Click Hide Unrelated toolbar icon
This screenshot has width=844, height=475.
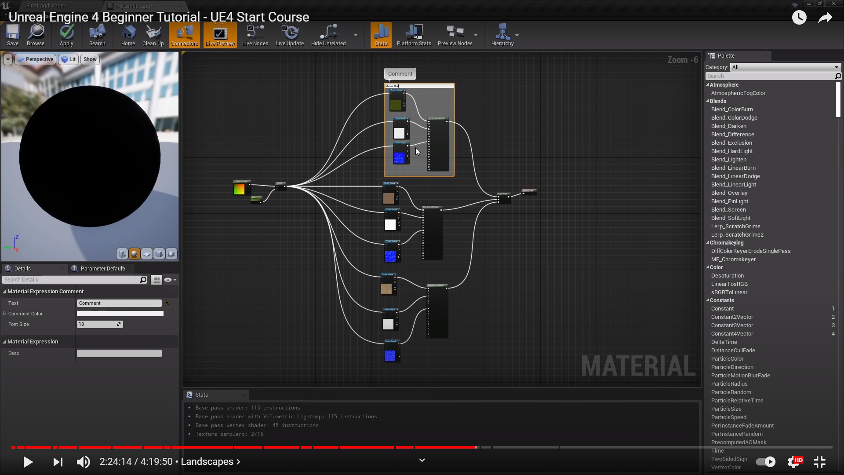click(x=328, y=35)
